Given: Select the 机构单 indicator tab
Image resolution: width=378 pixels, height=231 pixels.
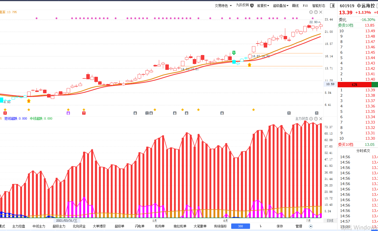Looking at the screenshot, I should [x=160, y=226].
